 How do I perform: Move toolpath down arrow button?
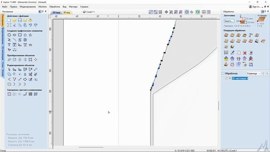pos(267,73)
